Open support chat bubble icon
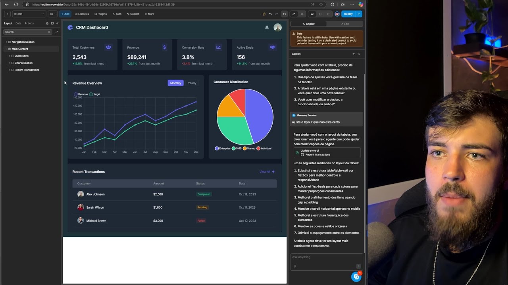This screenshot has width=508, height=285. coord(356,277)
